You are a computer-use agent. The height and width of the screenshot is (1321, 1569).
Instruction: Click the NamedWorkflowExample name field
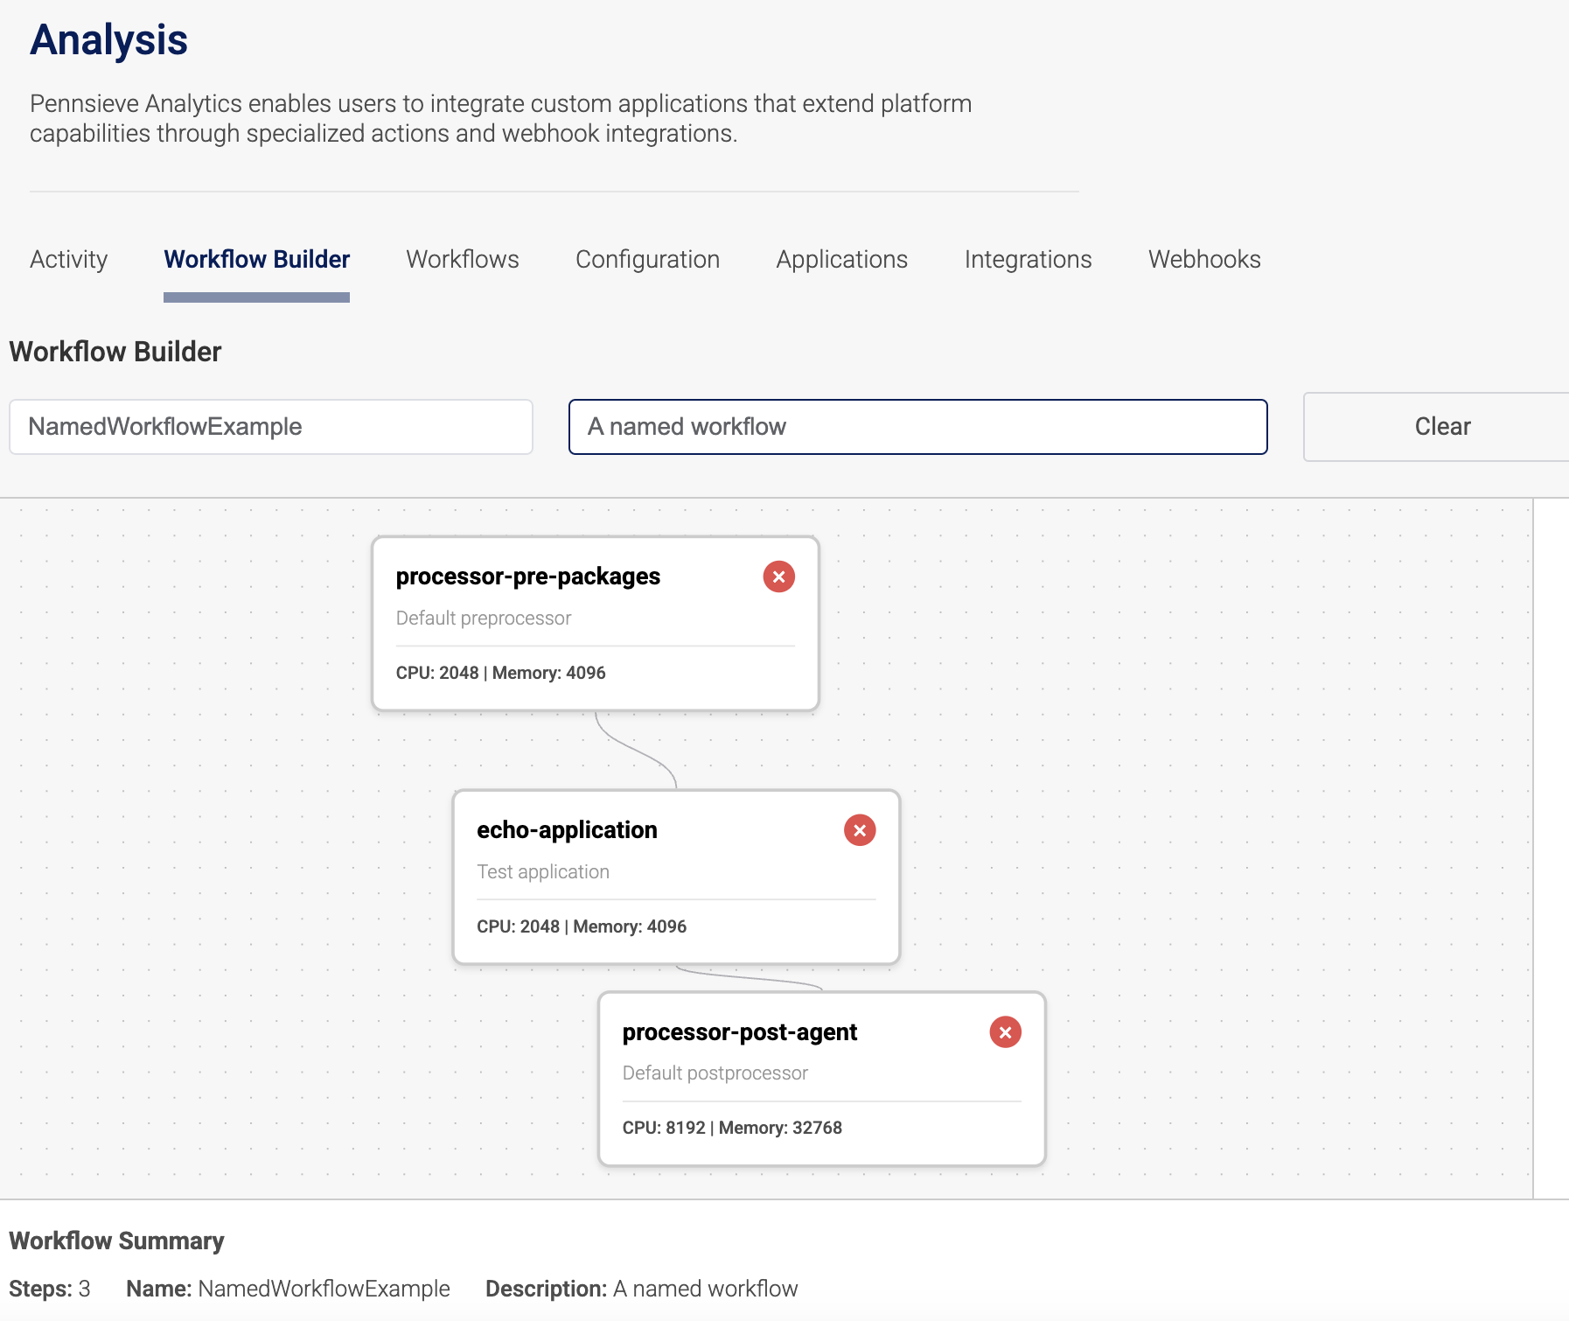270,427
